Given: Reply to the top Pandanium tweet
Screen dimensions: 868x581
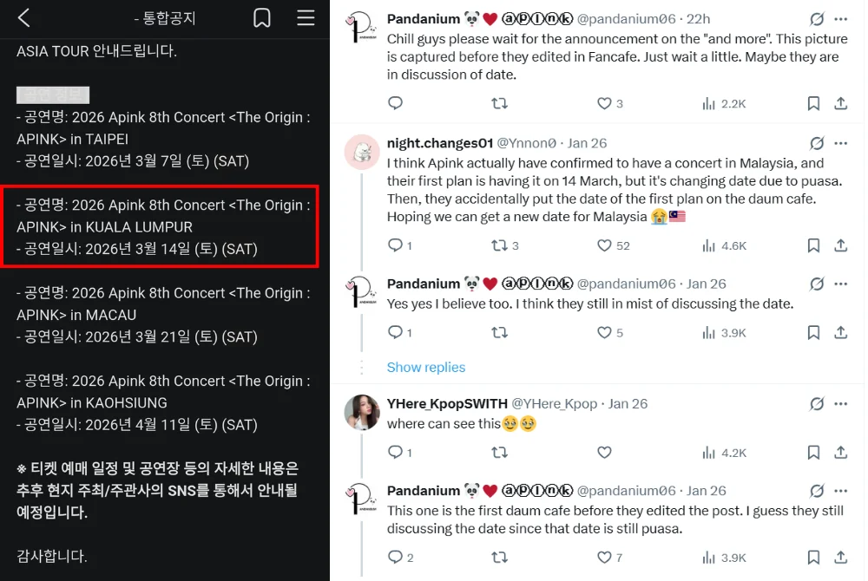Looking at the screenshot, I should click(395, 103).
